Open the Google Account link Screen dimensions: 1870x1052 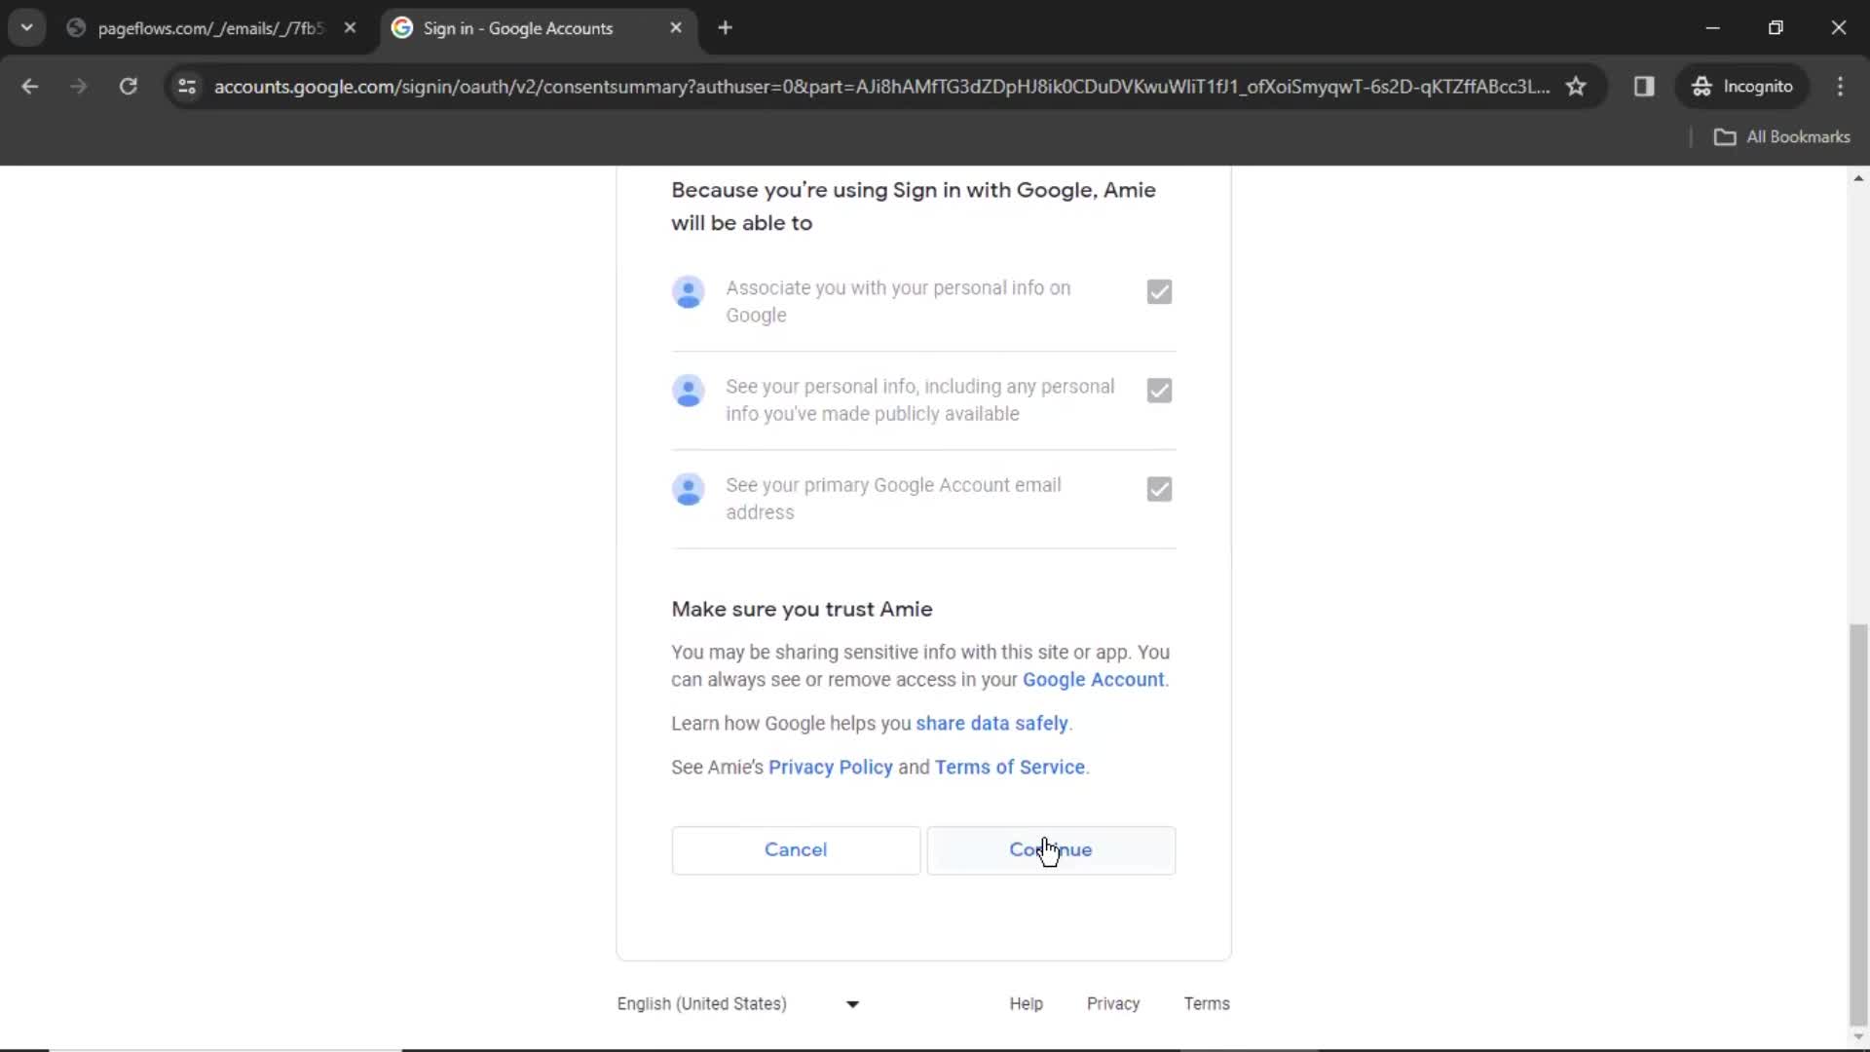1093,680
